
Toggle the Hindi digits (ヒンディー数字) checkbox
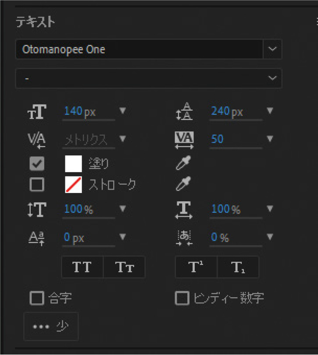click(182, 299)
